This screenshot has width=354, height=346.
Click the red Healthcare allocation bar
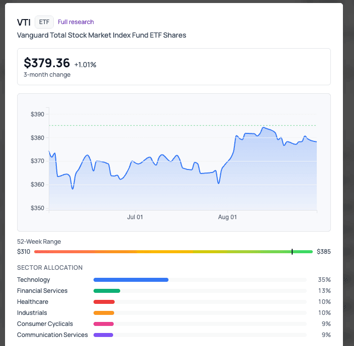104,302
